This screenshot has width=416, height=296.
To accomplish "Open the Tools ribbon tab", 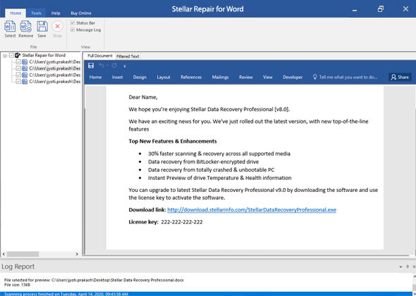I will pos(36,13).
